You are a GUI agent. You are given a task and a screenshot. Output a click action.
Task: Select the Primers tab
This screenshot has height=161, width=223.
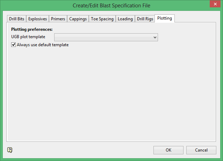tap(58, 19)
